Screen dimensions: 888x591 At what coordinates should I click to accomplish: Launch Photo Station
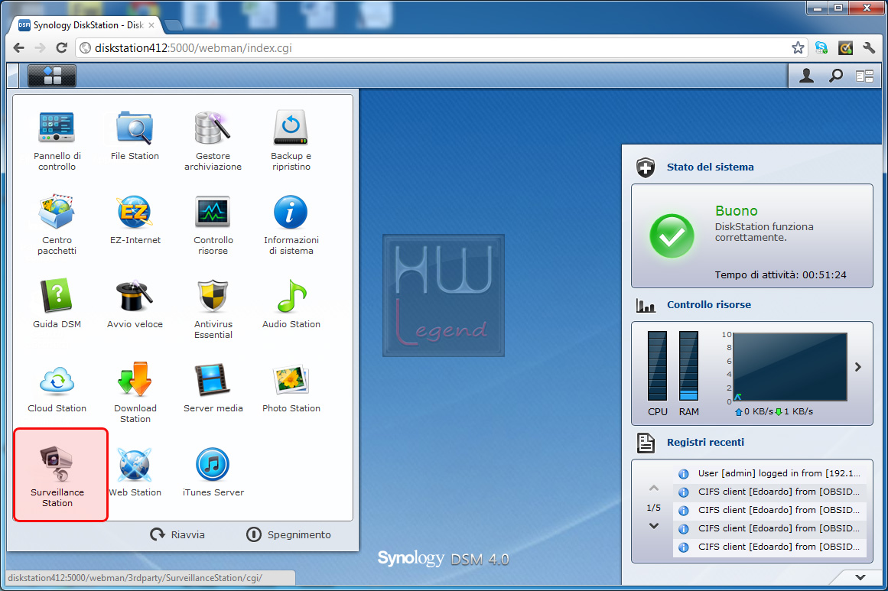(291, 388)
